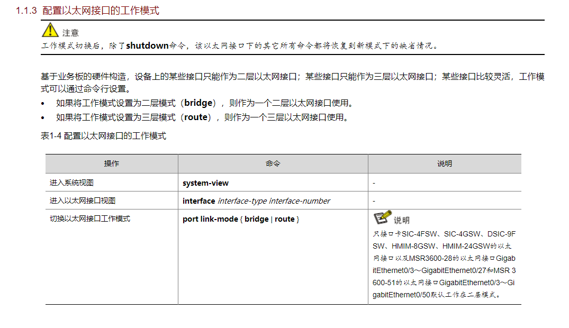
Task: Click the 注意 label beside warning icon
Action: [70, 33]
